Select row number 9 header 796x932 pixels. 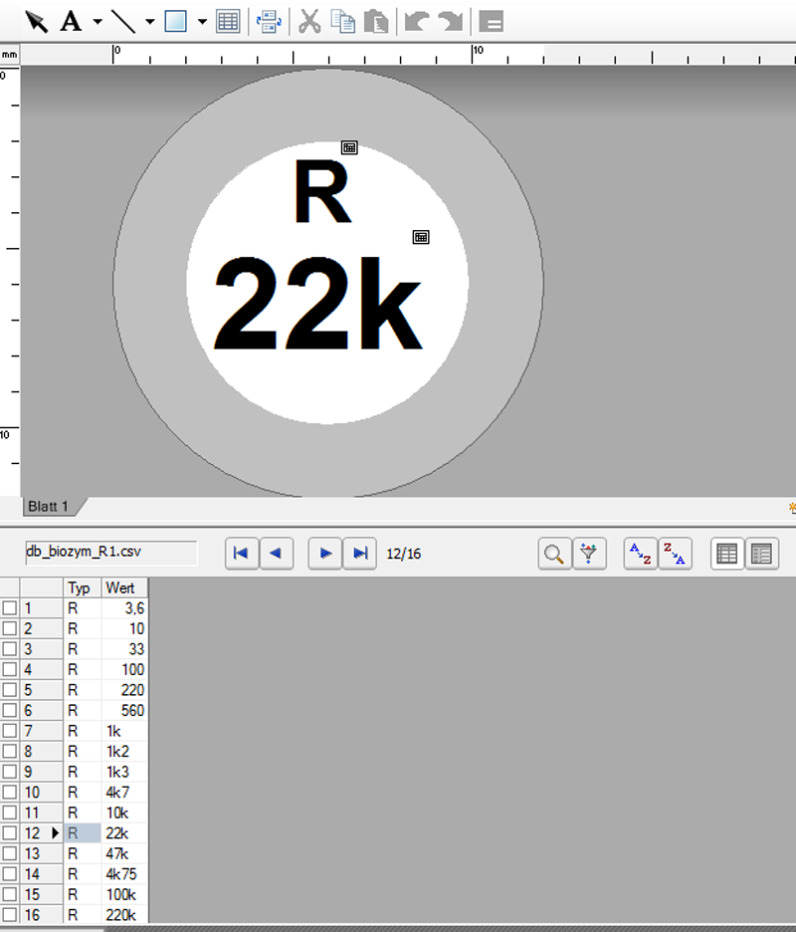tap(42, 772)
